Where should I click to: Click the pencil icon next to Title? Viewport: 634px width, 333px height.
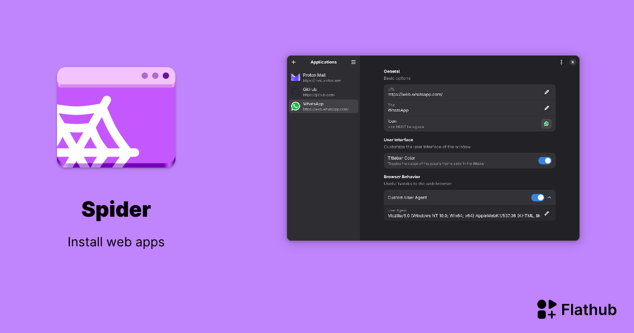[547, 108]
